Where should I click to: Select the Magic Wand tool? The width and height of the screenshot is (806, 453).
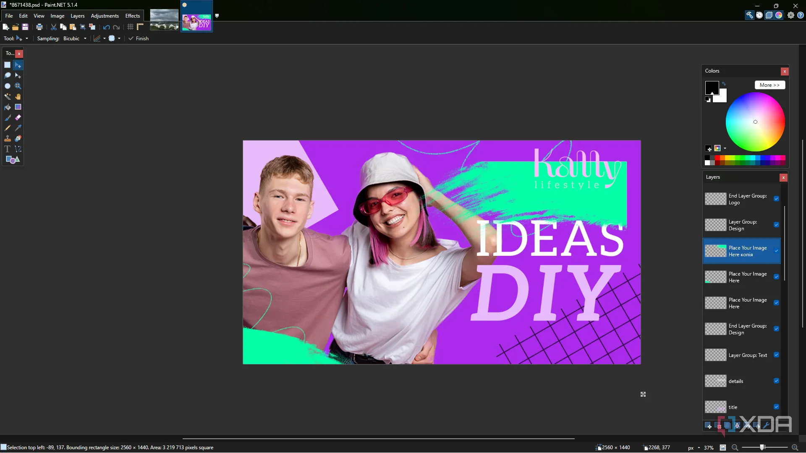(x=7, y=96)
